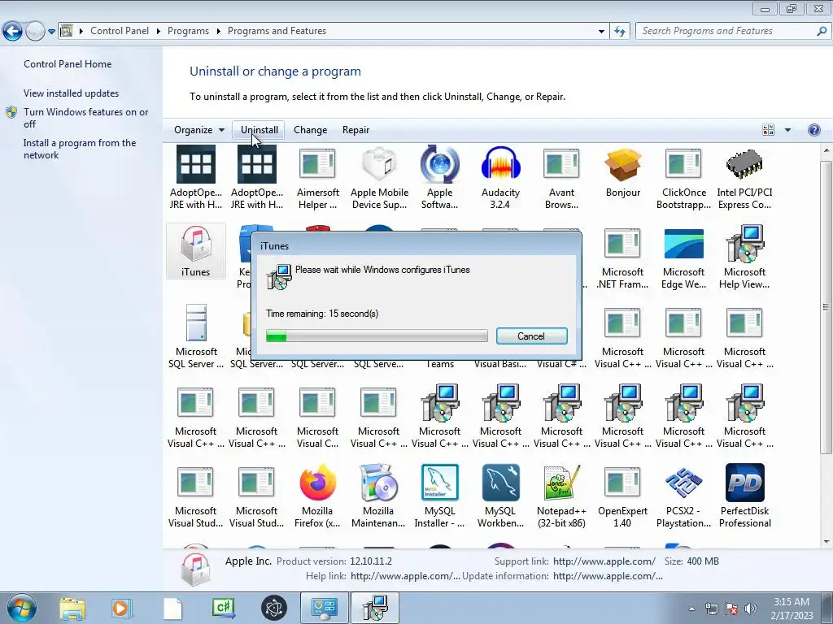The image size is (833, 624).
Task: Open Turn Windows features on or off
Action: [x=85, y=118]
